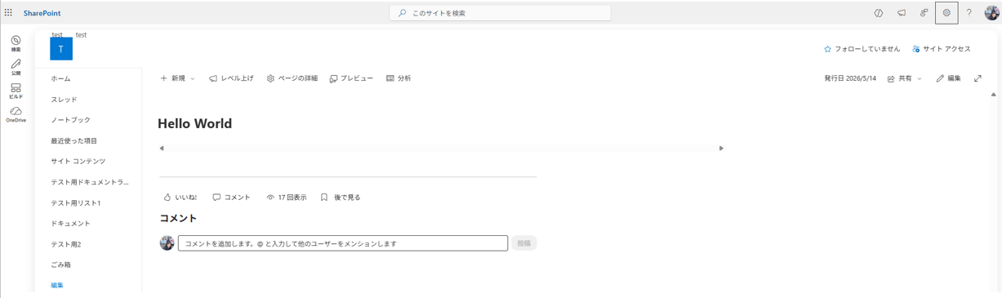This screenshot has width=1002, height=298.
Task: Open スレッド in site navigation
Action: (64, 100)
